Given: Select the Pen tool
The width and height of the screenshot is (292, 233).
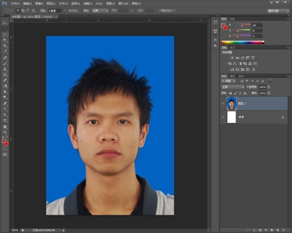Looking at the screenshot, I should 5,104.
